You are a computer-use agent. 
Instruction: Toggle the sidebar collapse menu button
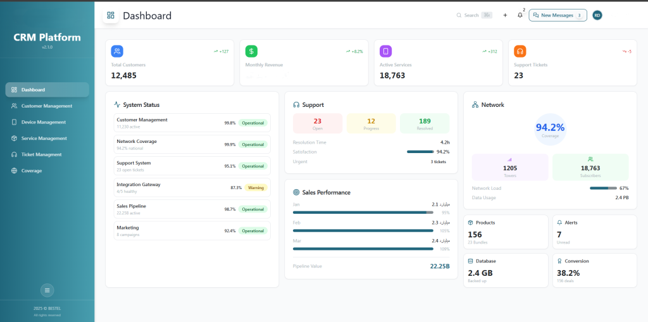[47, 290]
